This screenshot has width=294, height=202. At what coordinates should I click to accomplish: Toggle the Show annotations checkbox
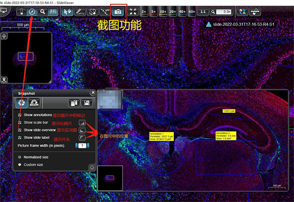[x=20, y=115]
